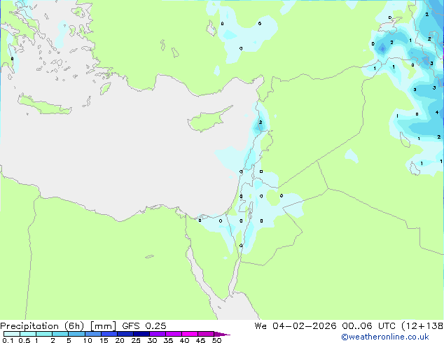This screenshot has width=444, height=343.
Task: Click the "[mm]" unit label
Action: [103, 326]
